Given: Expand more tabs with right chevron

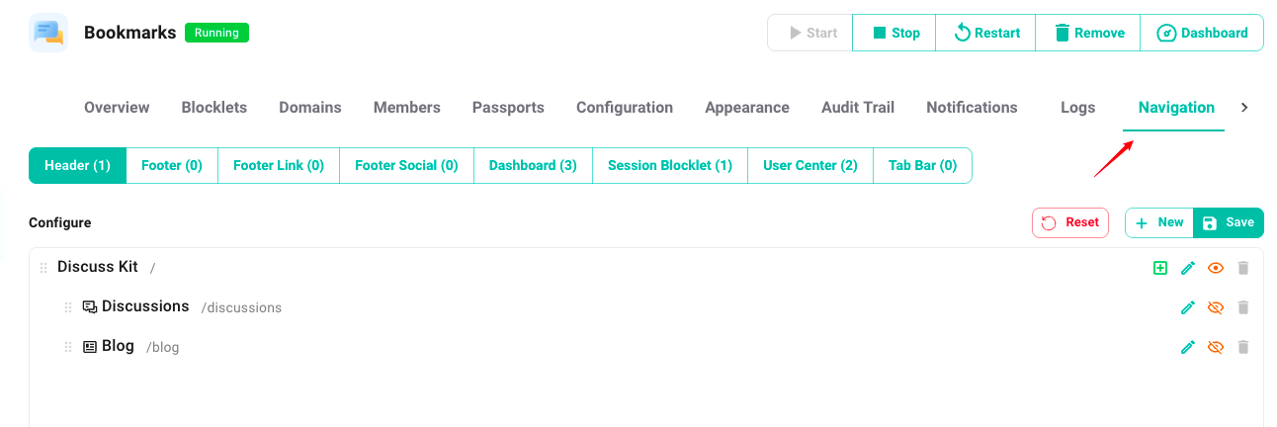Looking at the screenshot, I should (x=1244, y=108).
